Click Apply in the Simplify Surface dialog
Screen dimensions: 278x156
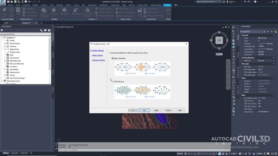click(156, 110)
